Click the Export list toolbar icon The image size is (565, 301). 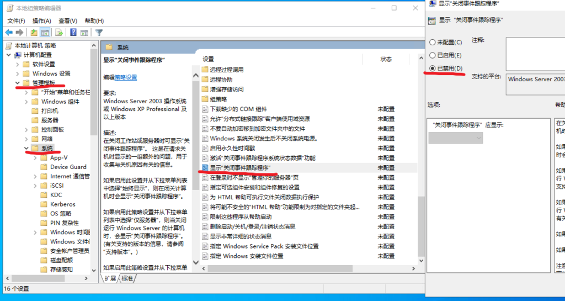(x=60, y=33)
